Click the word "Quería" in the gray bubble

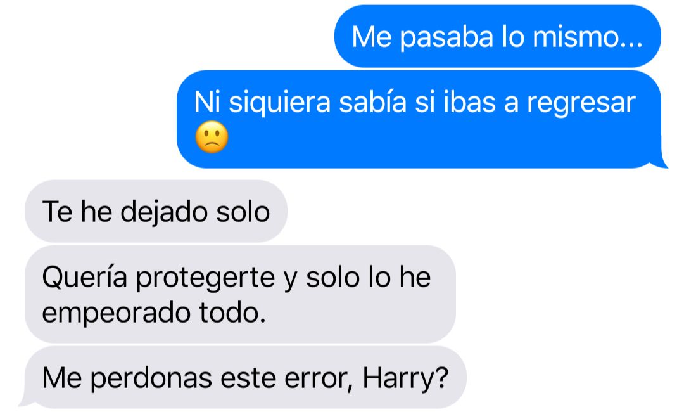(85, 277)
